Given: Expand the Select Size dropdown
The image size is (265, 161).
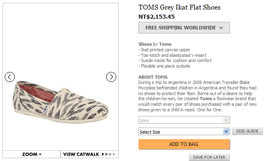Looking at the screenshot, I should coord(184,132).
